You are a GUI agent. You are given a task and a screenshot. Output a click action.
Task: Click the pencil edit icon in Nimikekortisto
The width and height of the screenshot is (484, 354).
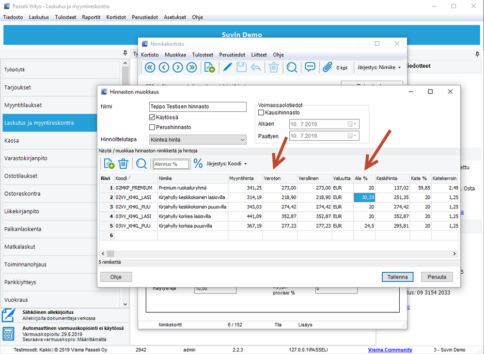coord(227,67)
